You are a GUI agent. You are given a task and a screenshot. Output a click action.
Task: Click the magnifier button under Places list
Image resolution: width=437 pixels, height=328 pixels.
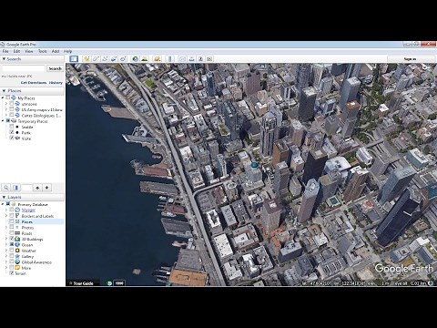coord(6,188)
